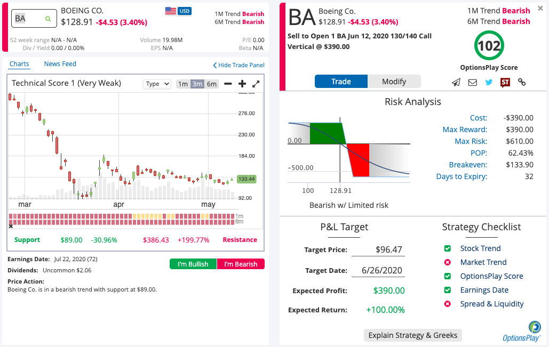Set chart range to 3m
Image resolution: width=549 pixels, height=347 pixels.
point(197,84)
